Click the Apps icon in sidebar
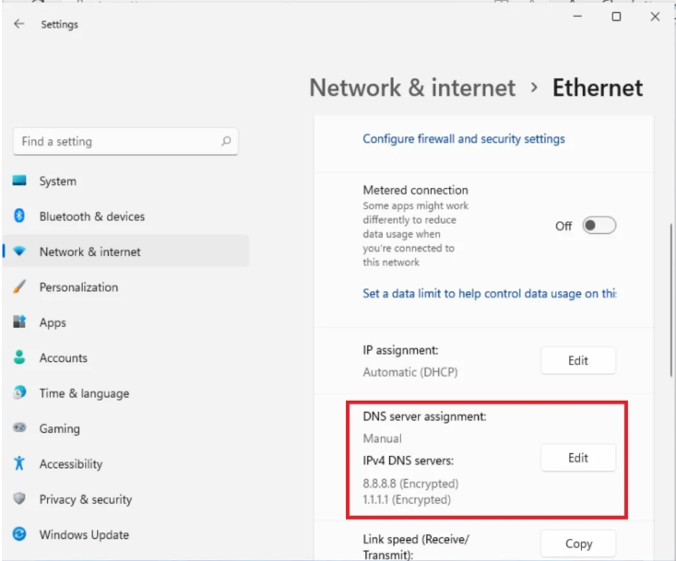The height and width of the screenshot is (561, 676). pos(19,322)
